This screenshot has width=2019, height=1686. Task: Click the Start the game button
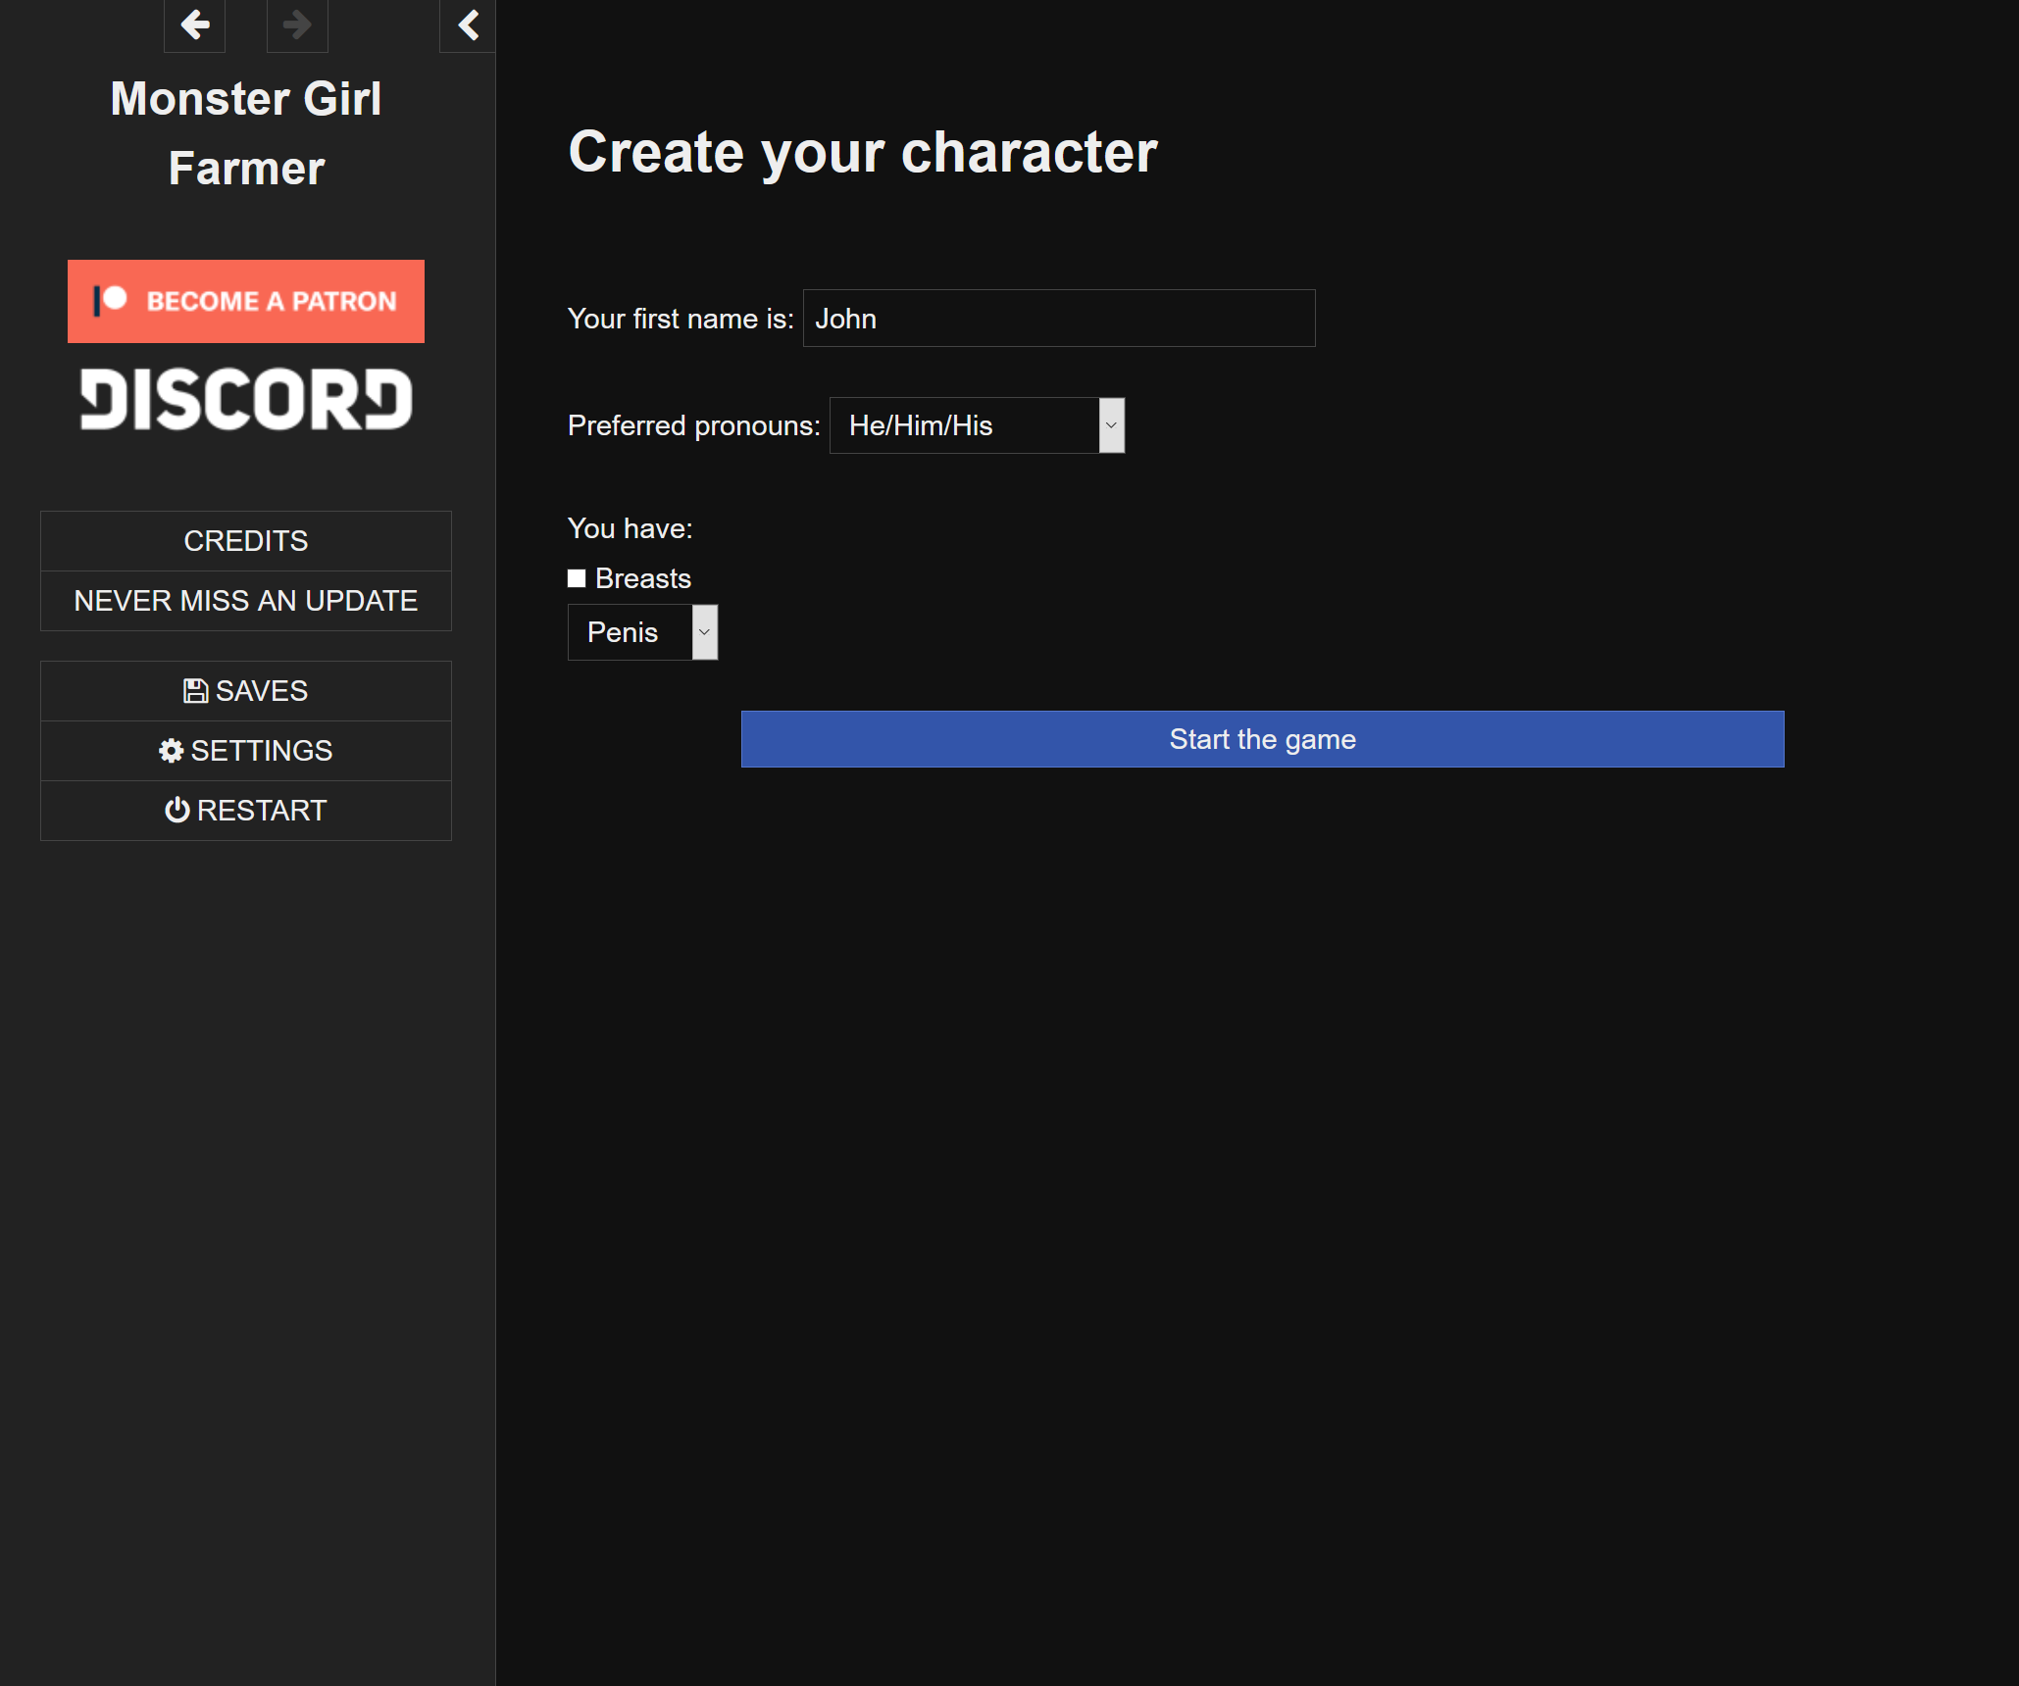1263,739
